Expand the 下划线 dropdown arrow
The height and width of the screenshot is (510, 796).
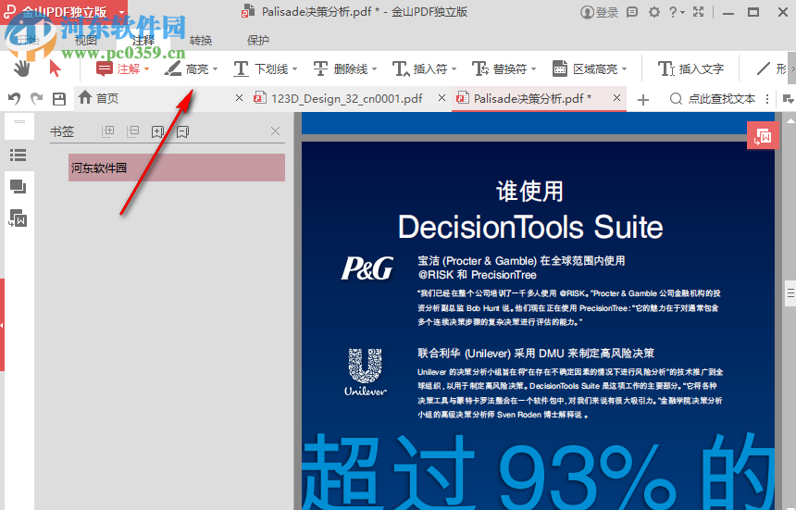(x=295, y=69)
